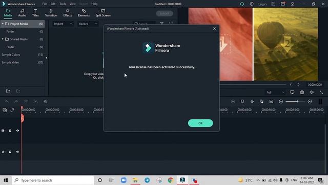Open Google Chrome from the taskbar

coord(171,180)
